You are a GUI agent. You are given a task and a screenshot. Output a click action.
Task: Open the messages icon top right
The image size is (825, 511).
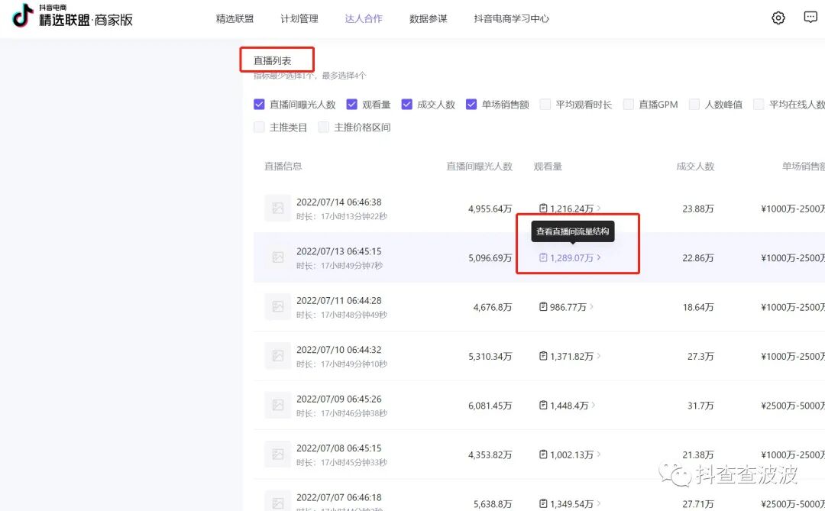point(810,17)
